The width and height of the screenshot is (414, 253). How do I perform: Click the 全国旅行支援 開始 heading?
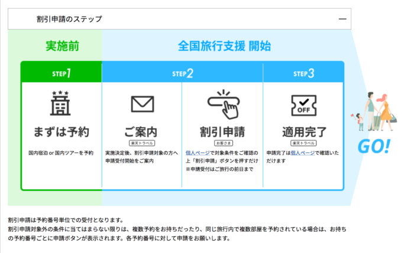pos(224,46)
